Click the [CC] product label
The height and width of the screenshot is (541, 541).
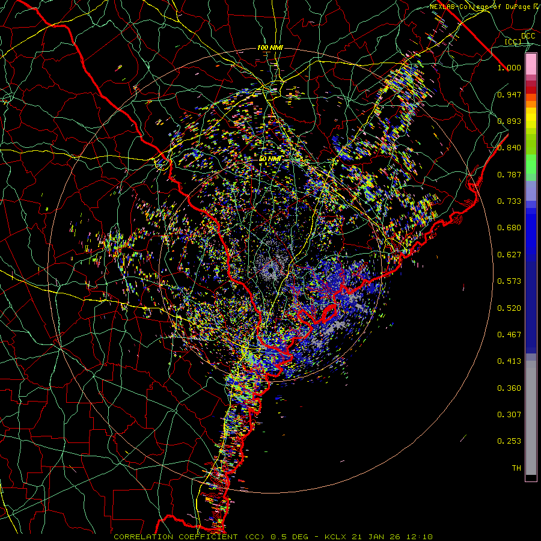click(513, 41)
